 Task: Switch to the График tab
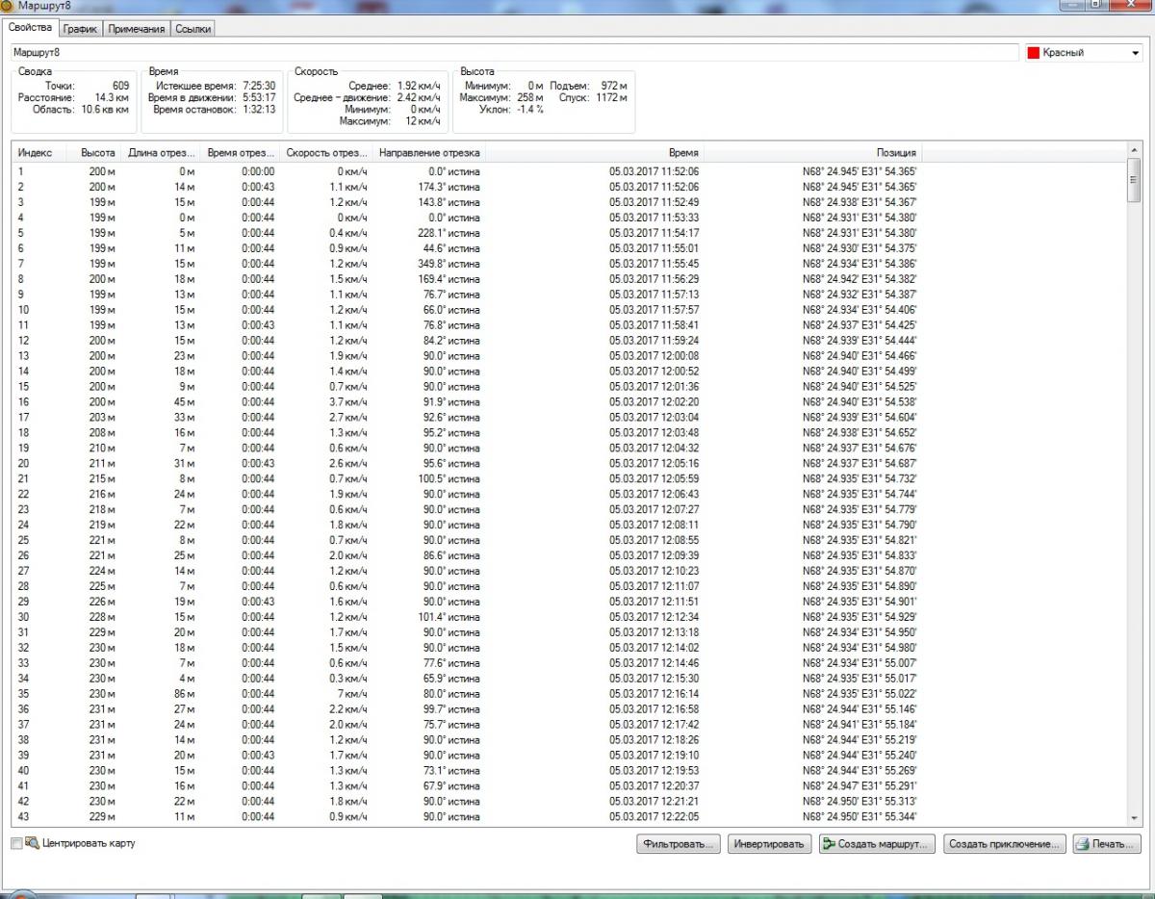click(81, 29)
